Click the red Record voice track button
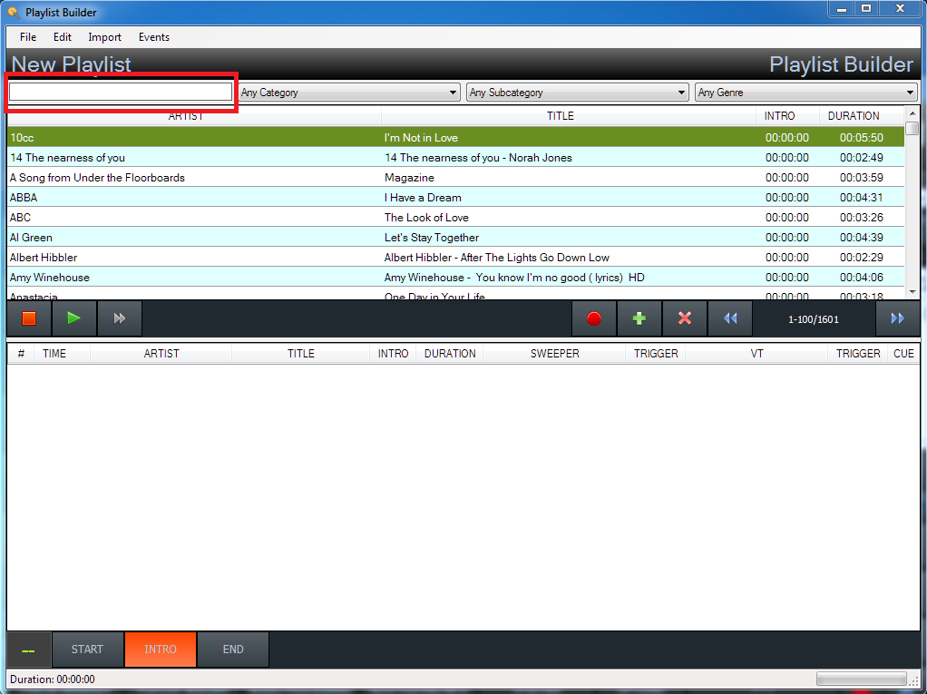 click(x=594, y=318)
